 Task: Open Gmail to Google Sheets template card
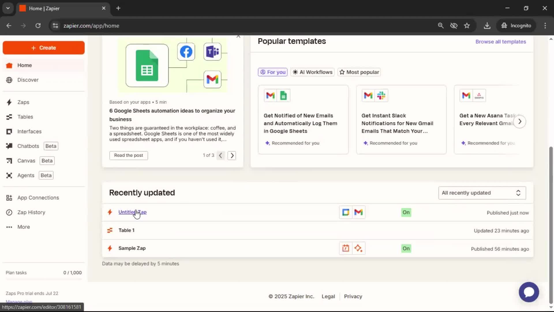[303, 120]
